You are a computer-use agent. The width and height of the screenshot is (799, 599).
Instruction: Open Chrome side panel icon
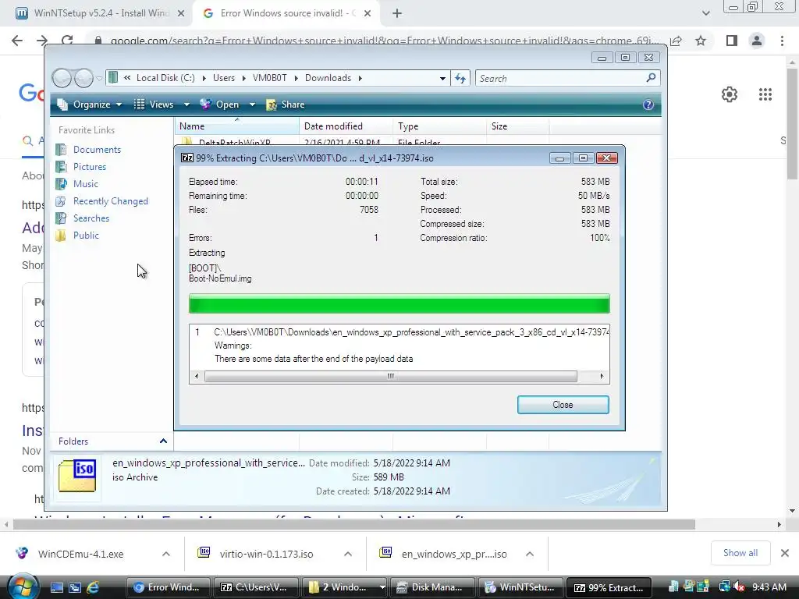point(732,41)
